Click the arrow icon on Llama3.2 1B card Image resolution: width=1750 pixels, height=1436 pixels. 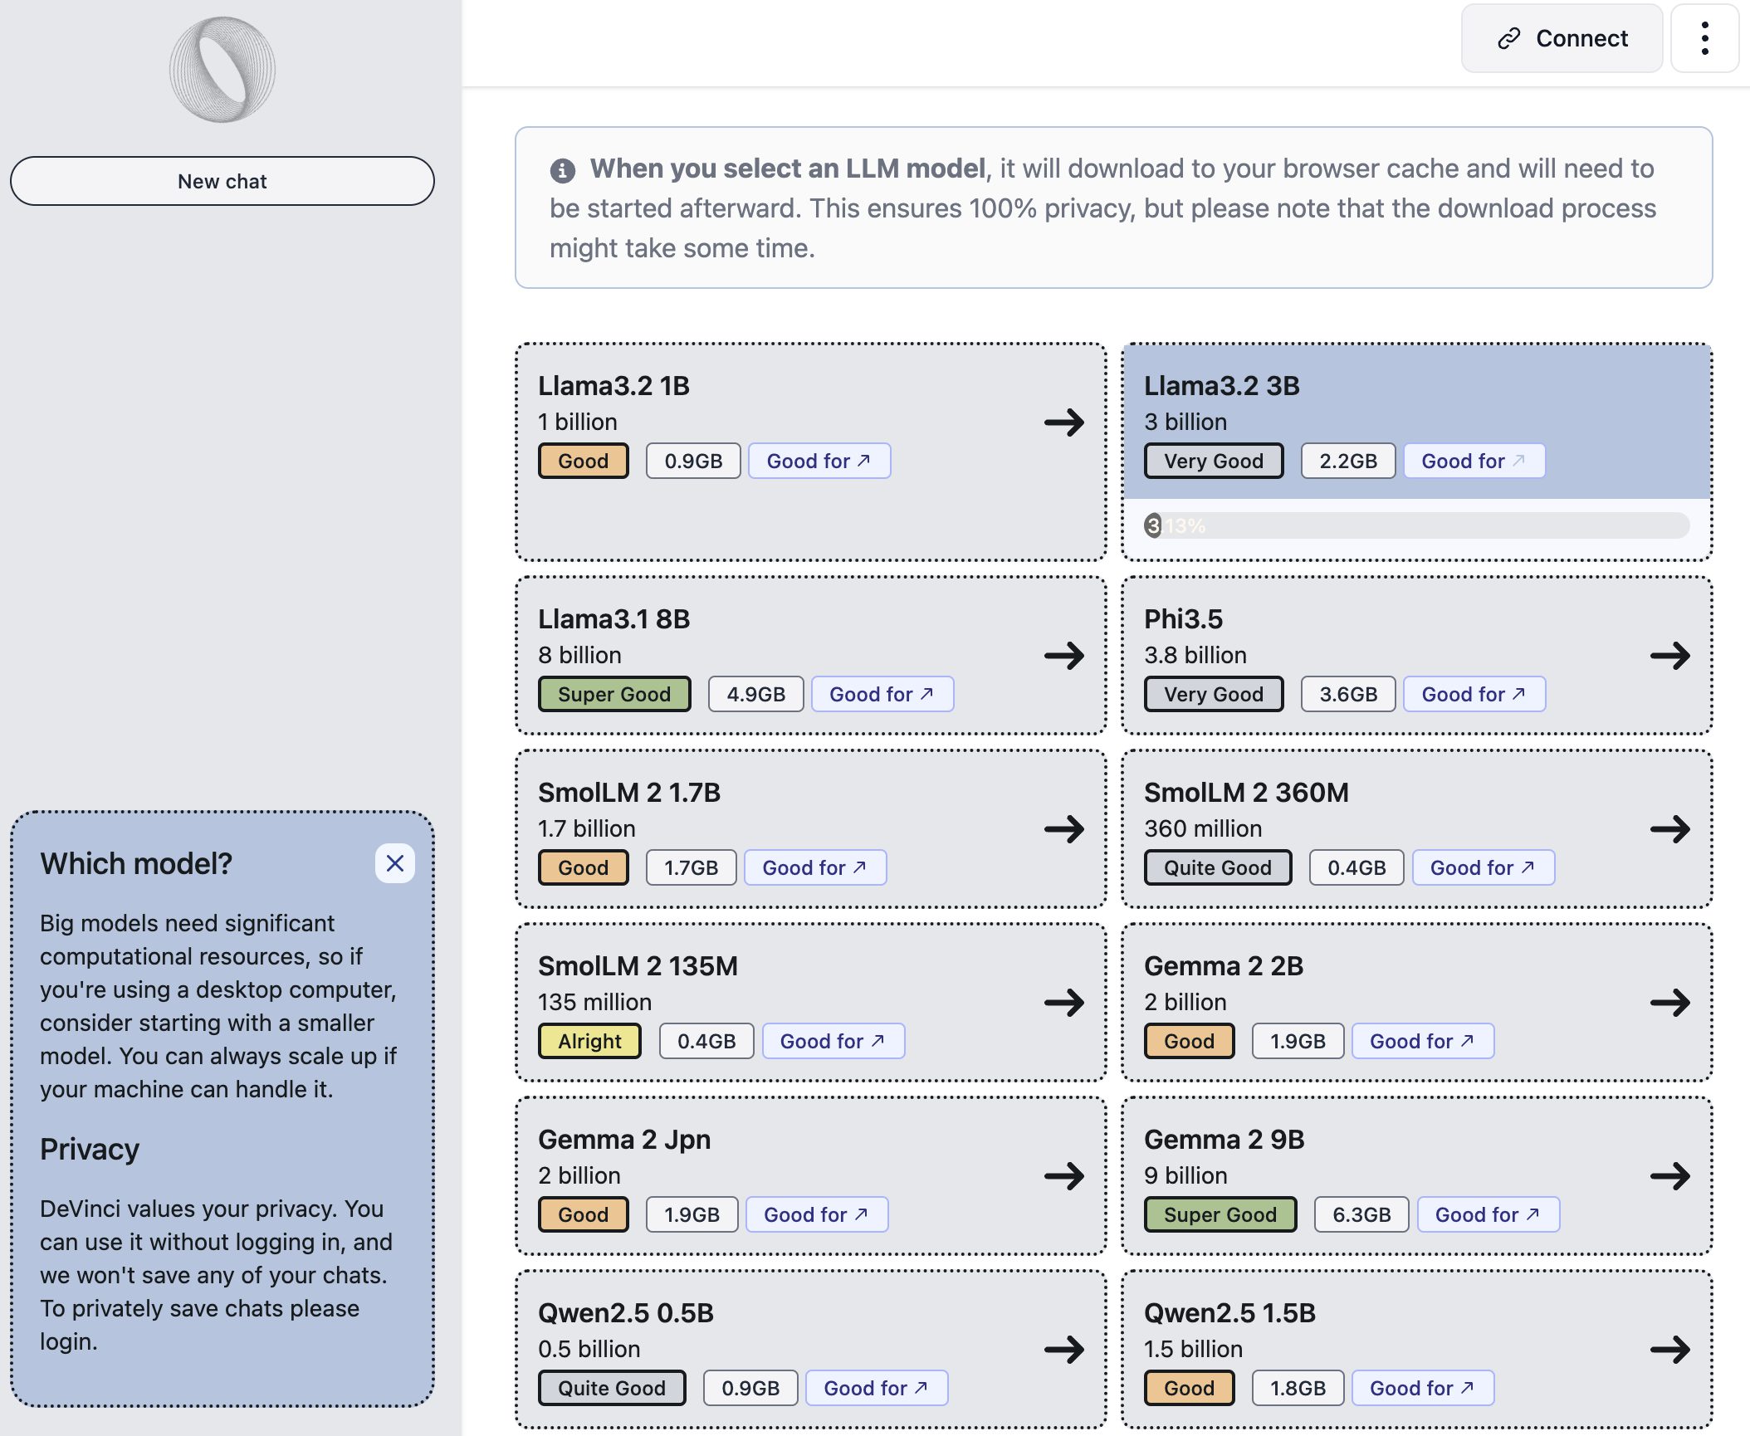[1063, 422]
